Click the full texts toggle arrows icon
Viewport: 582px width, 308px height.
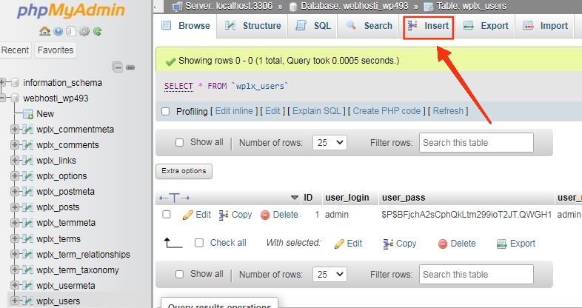point(175,198)
